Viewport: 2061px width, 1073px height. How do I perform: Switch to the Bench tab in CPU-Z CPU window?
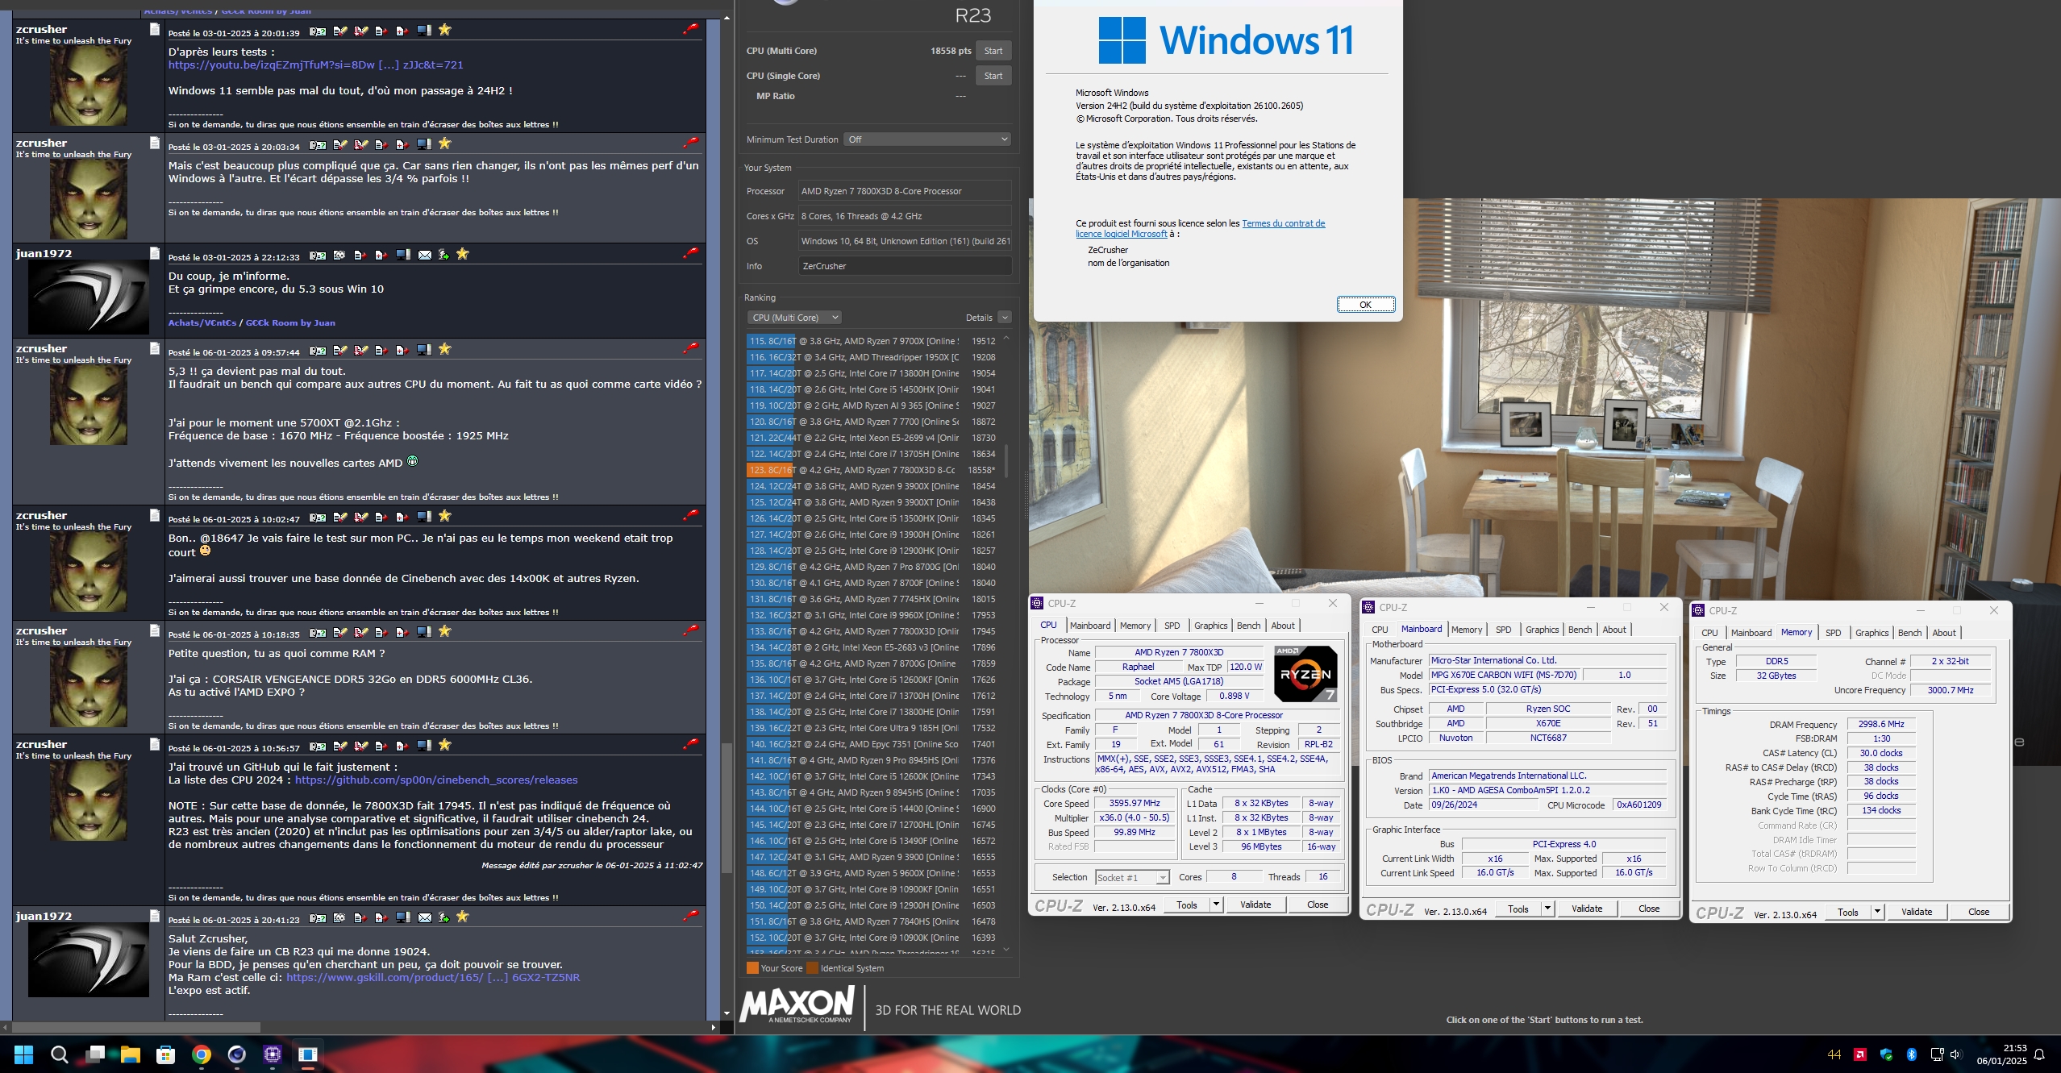[x=1247, y=626]
